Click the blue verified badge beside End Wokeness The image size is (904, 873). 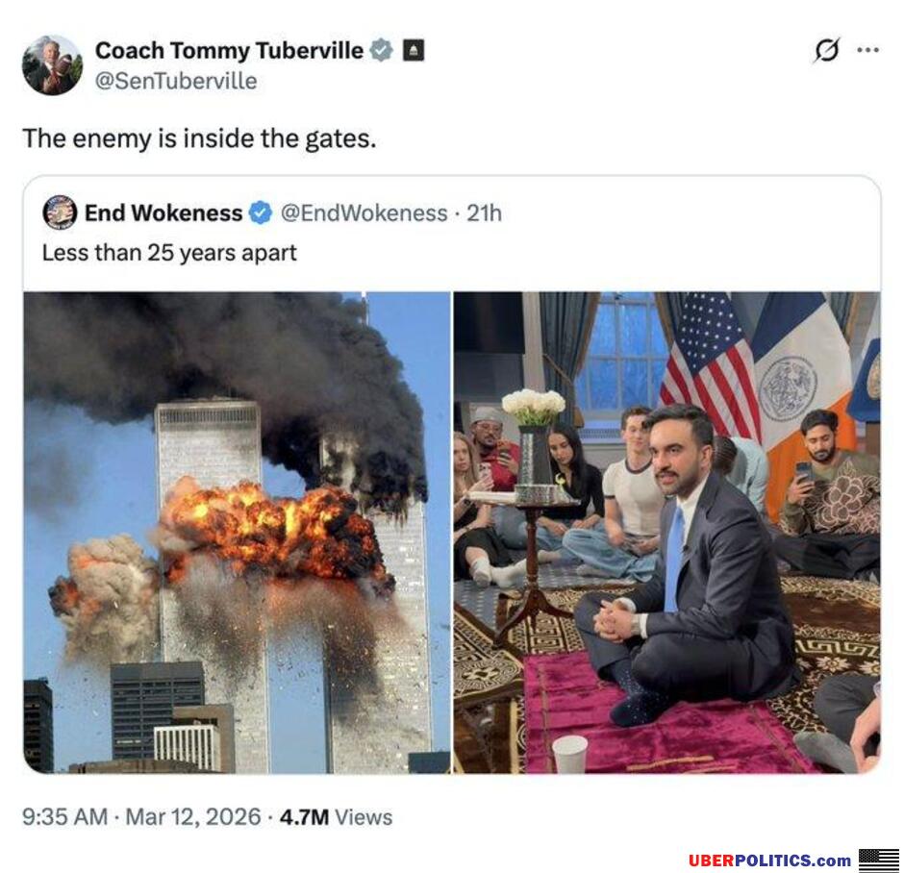click(x=261, y=213)
